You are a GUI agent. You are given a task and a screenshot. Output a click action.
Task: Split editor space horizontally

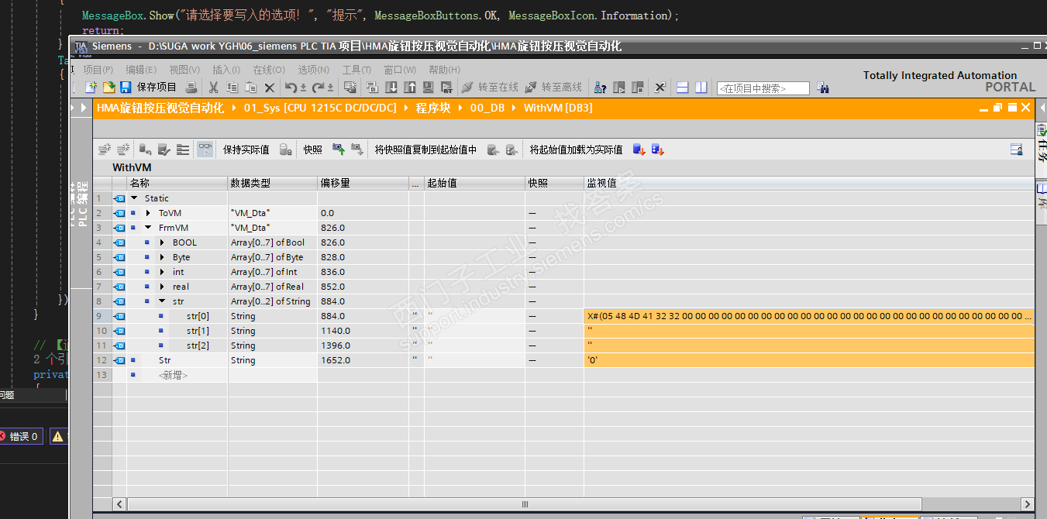[683, 88]
